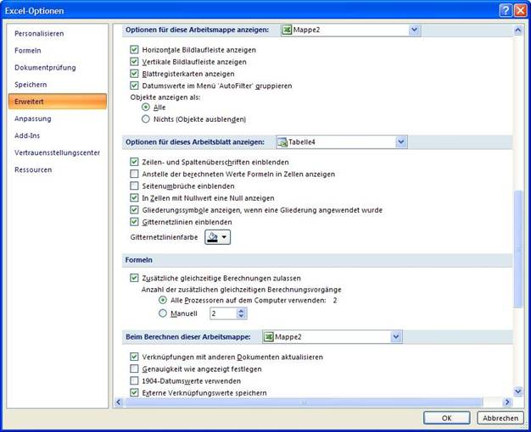Select the Nichts (Objekte ausblenden) radio button
The height and width of the screenshot is (432, 531).
[x=146, y=119]
